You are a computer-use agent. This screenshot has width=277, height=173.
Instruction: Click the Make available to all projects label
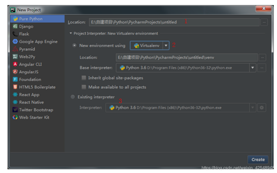coord(117,87)
